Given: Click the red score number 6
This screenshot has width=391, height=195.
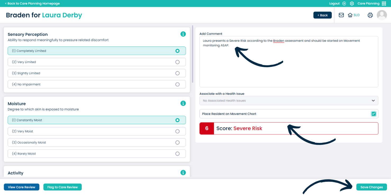Looking at the screenshot, I should [207, 128].
